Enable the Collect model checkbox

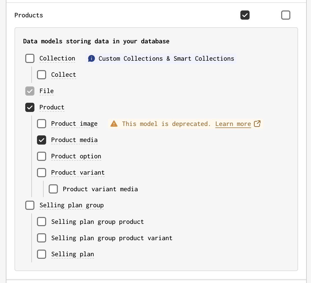(42, 75)
